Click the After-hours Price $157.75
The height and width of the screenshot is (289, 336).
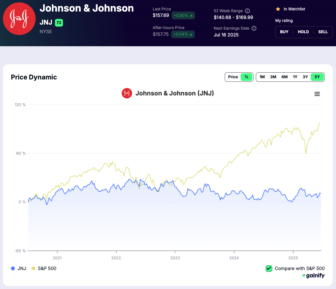[x=161, y=34]
